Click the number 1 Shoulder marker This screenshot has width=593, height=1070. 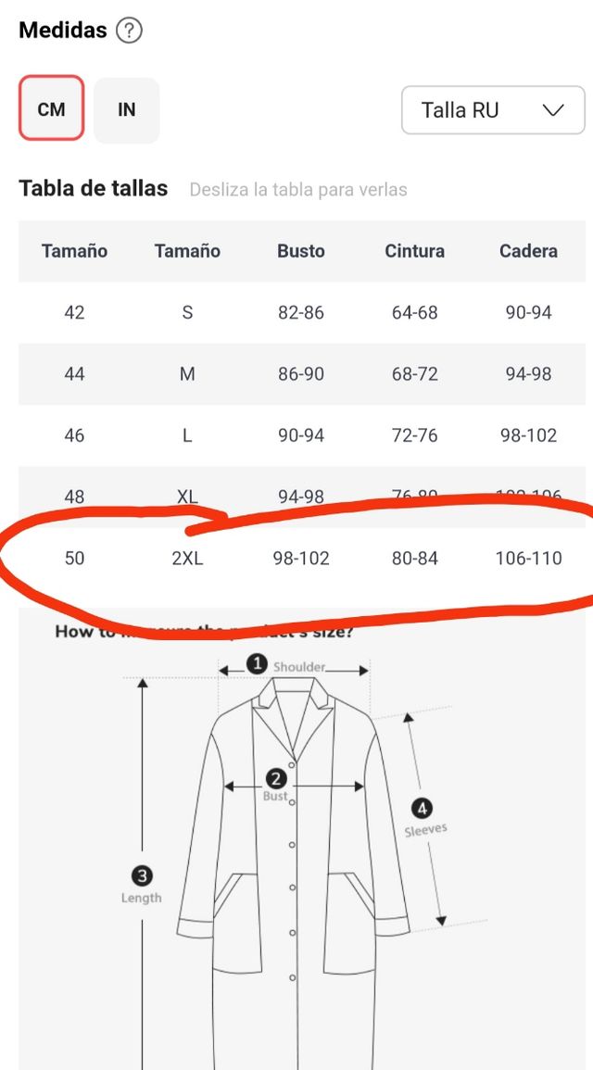pyautogui.click(x=258, y=664)
